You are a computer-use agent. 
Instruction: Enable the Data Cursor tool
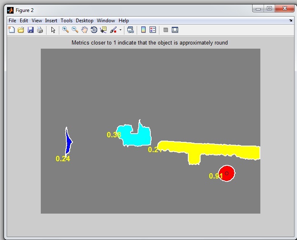103,30
